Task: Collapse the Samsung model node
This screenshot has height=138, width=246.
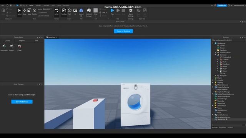Action: [215, 55]
